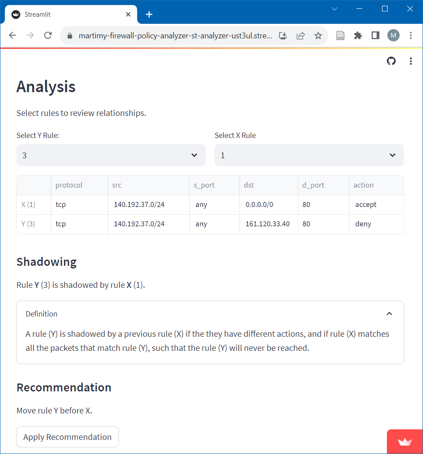Minimize the browser window
Image resolution: width=423 pixels, height=454 pixels.
point(359,9)
